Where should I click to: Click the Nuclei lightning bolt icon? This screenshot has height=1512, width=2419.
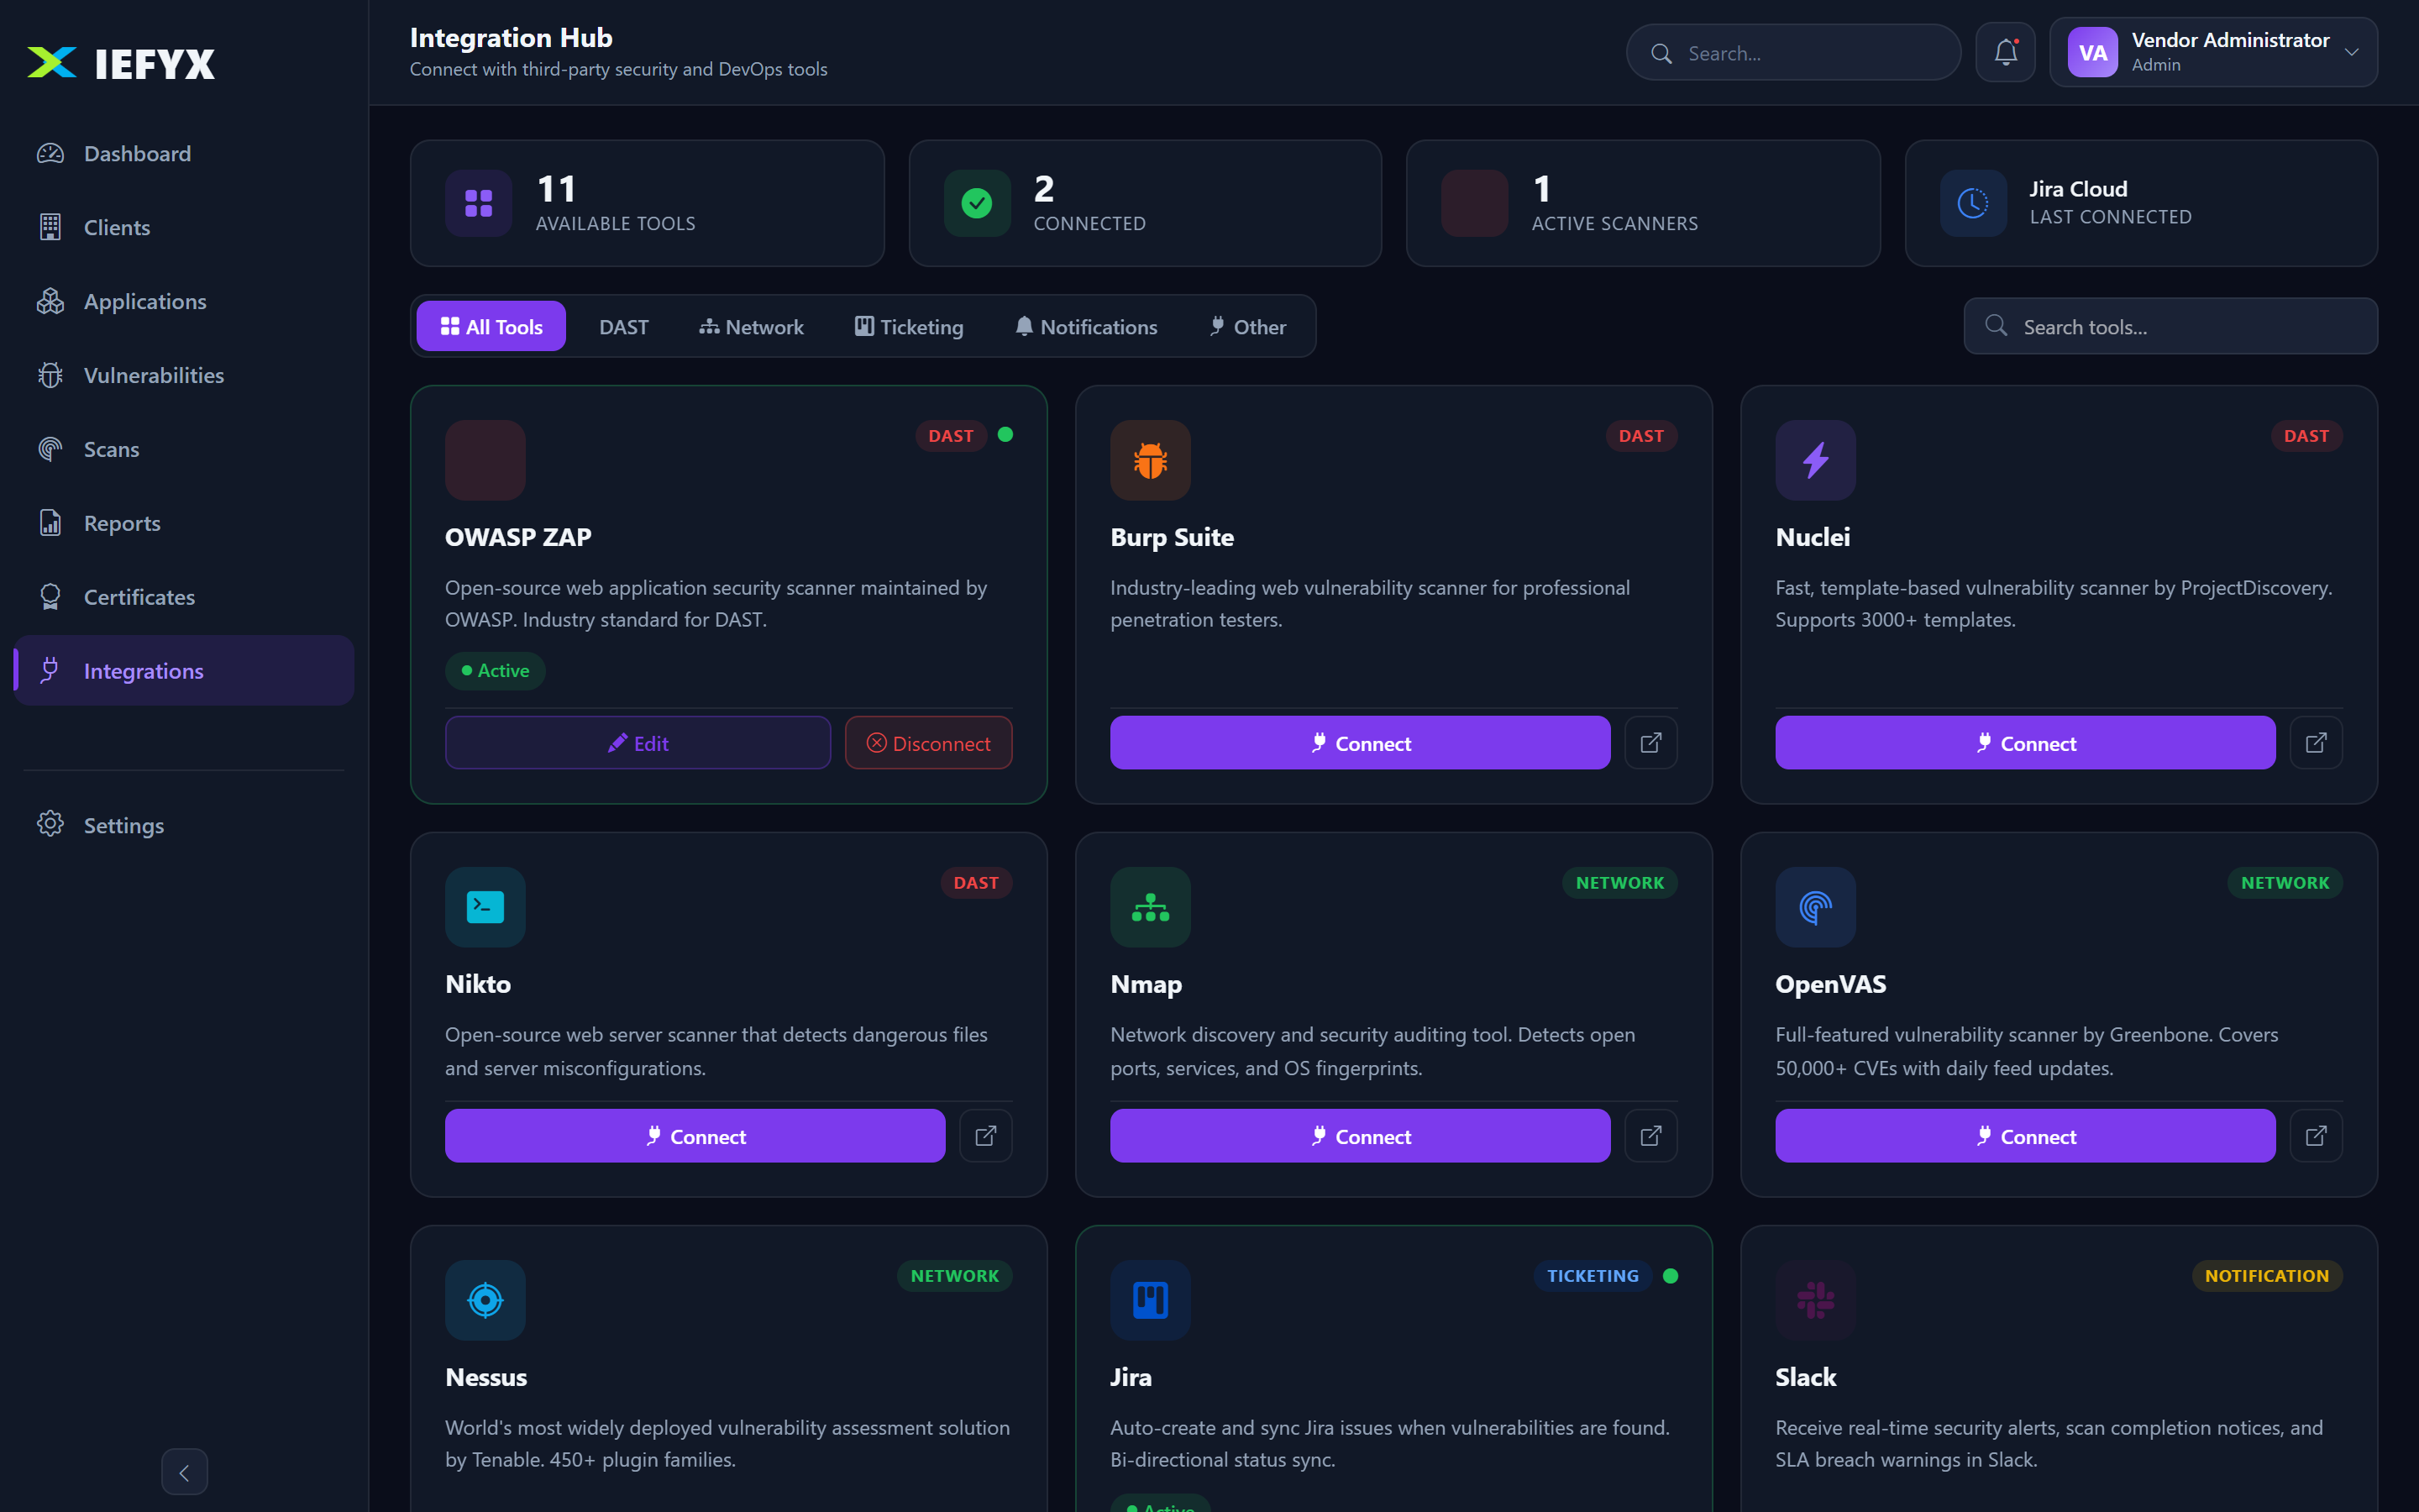(1815, 460)
